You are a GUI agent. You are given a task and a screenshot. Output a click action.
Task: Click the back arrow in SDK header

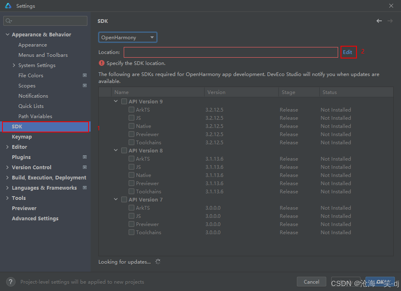[x=379, y=21]
